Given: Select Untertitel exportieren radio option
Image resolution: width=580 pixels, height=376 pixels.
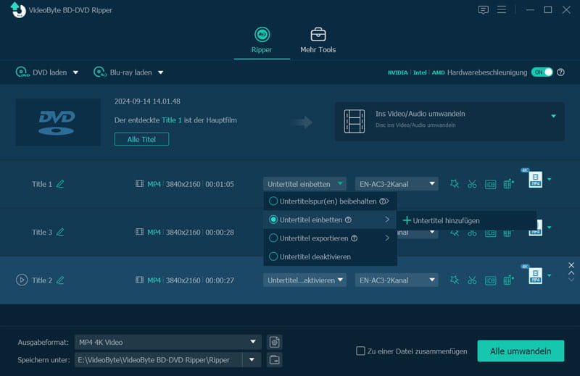Looking at the screenshot, I should click(x=273, y=238).
